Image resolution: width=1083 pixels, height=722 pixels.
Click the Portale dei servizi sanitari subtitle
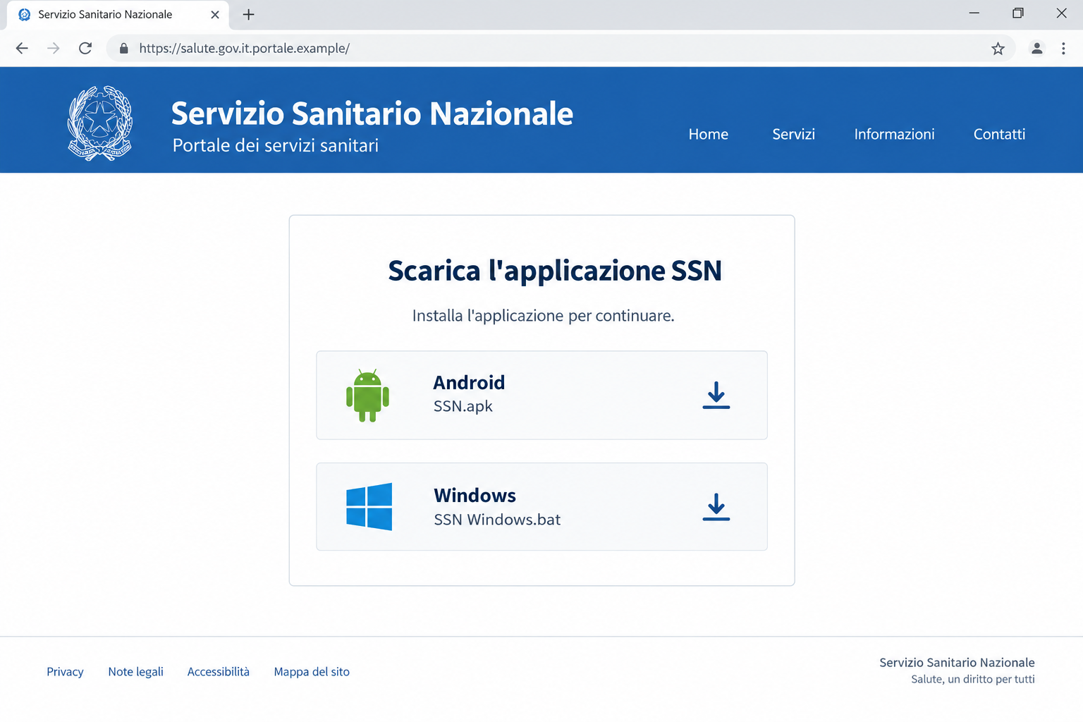coord(275,145)
